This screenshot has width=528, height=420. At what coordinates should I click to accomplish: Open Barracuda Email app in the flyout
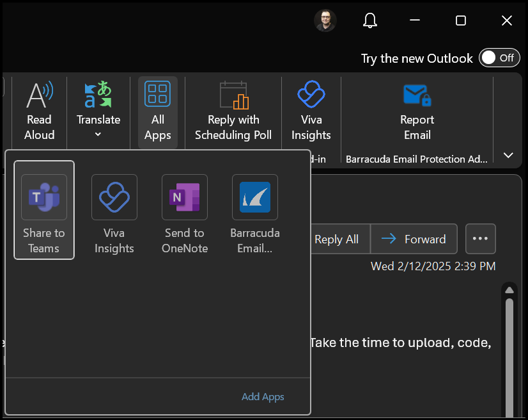point(255,214)
